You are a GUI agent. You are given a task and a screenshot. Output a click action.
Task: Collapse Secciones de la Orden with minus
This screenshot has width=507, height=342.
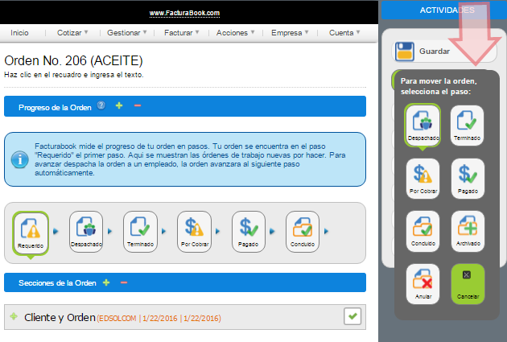click(x=124, y=282)
